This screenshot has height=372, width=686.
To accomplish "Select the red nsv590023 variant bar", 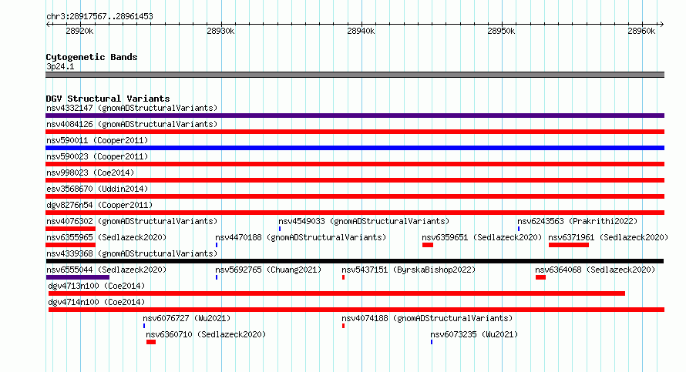I will pos(355,164).
